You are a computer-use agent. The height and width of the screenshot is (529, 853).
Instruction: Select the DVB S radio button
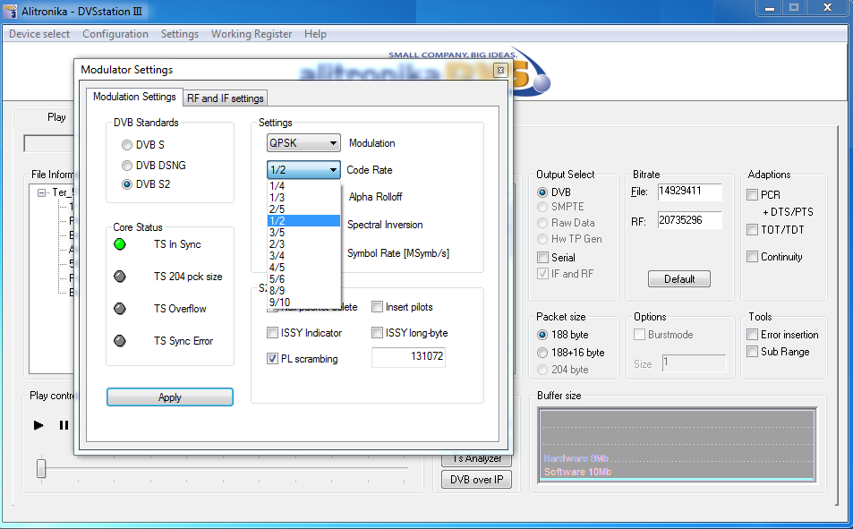[x=126, y=144]
